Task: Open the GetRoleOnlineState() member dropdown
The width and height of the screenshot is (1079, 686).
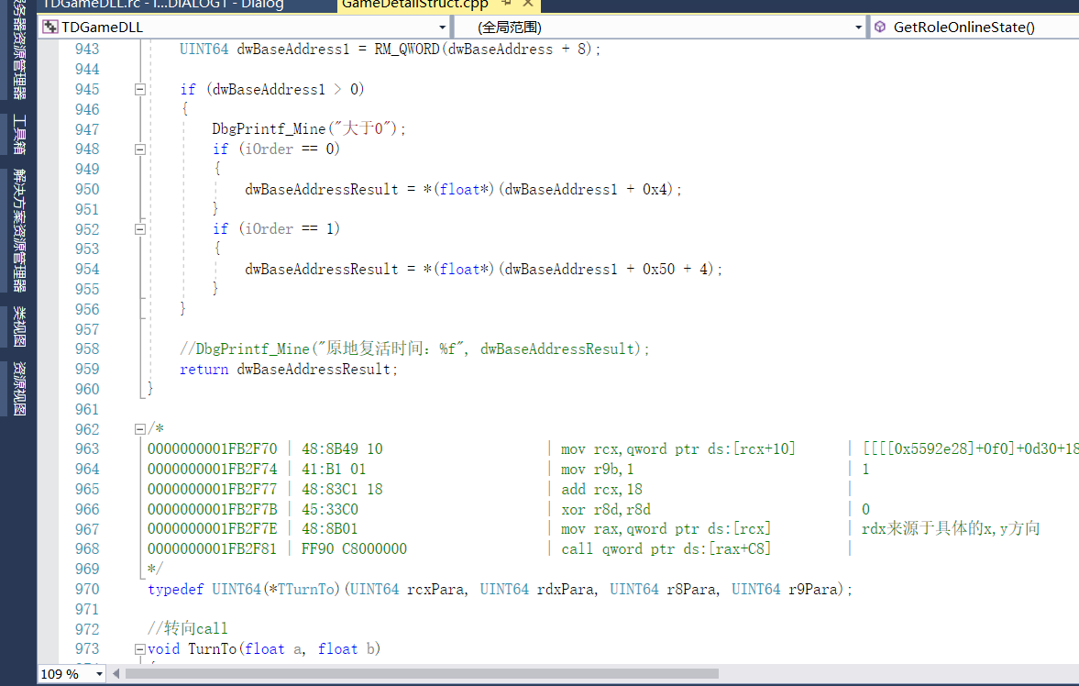Action: (972, 27)
